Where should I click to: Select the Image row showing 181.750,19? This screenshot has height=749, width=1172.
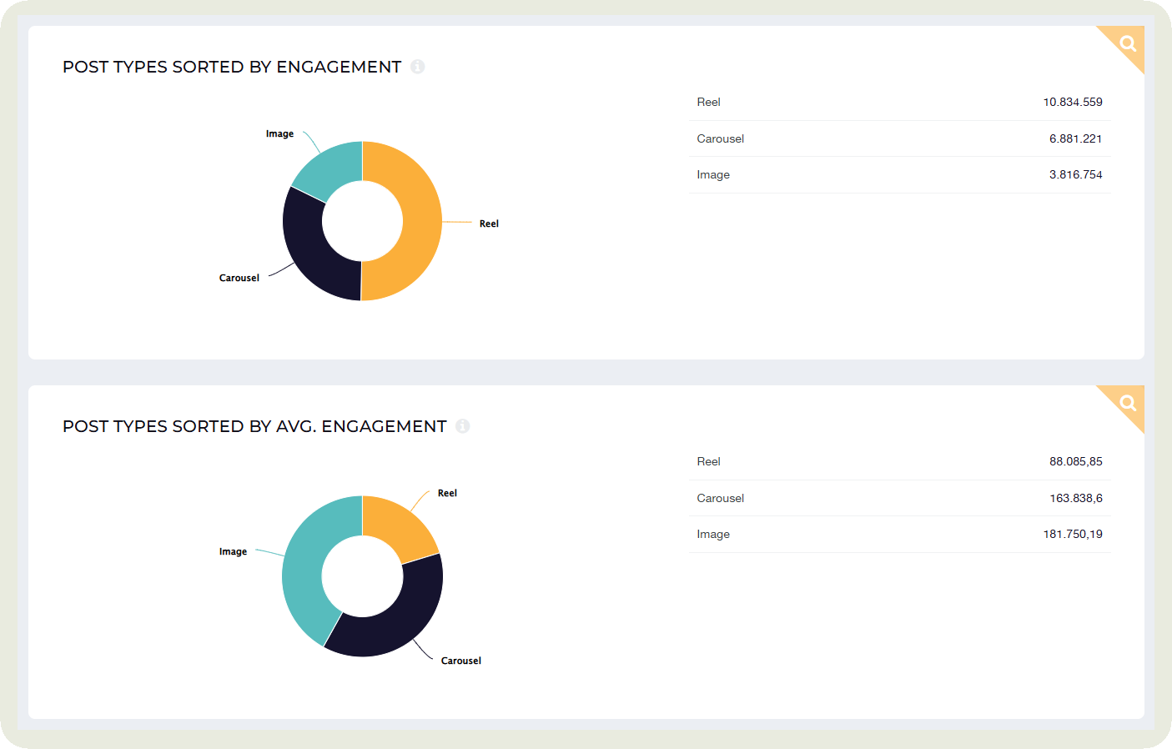coord(899,534)
